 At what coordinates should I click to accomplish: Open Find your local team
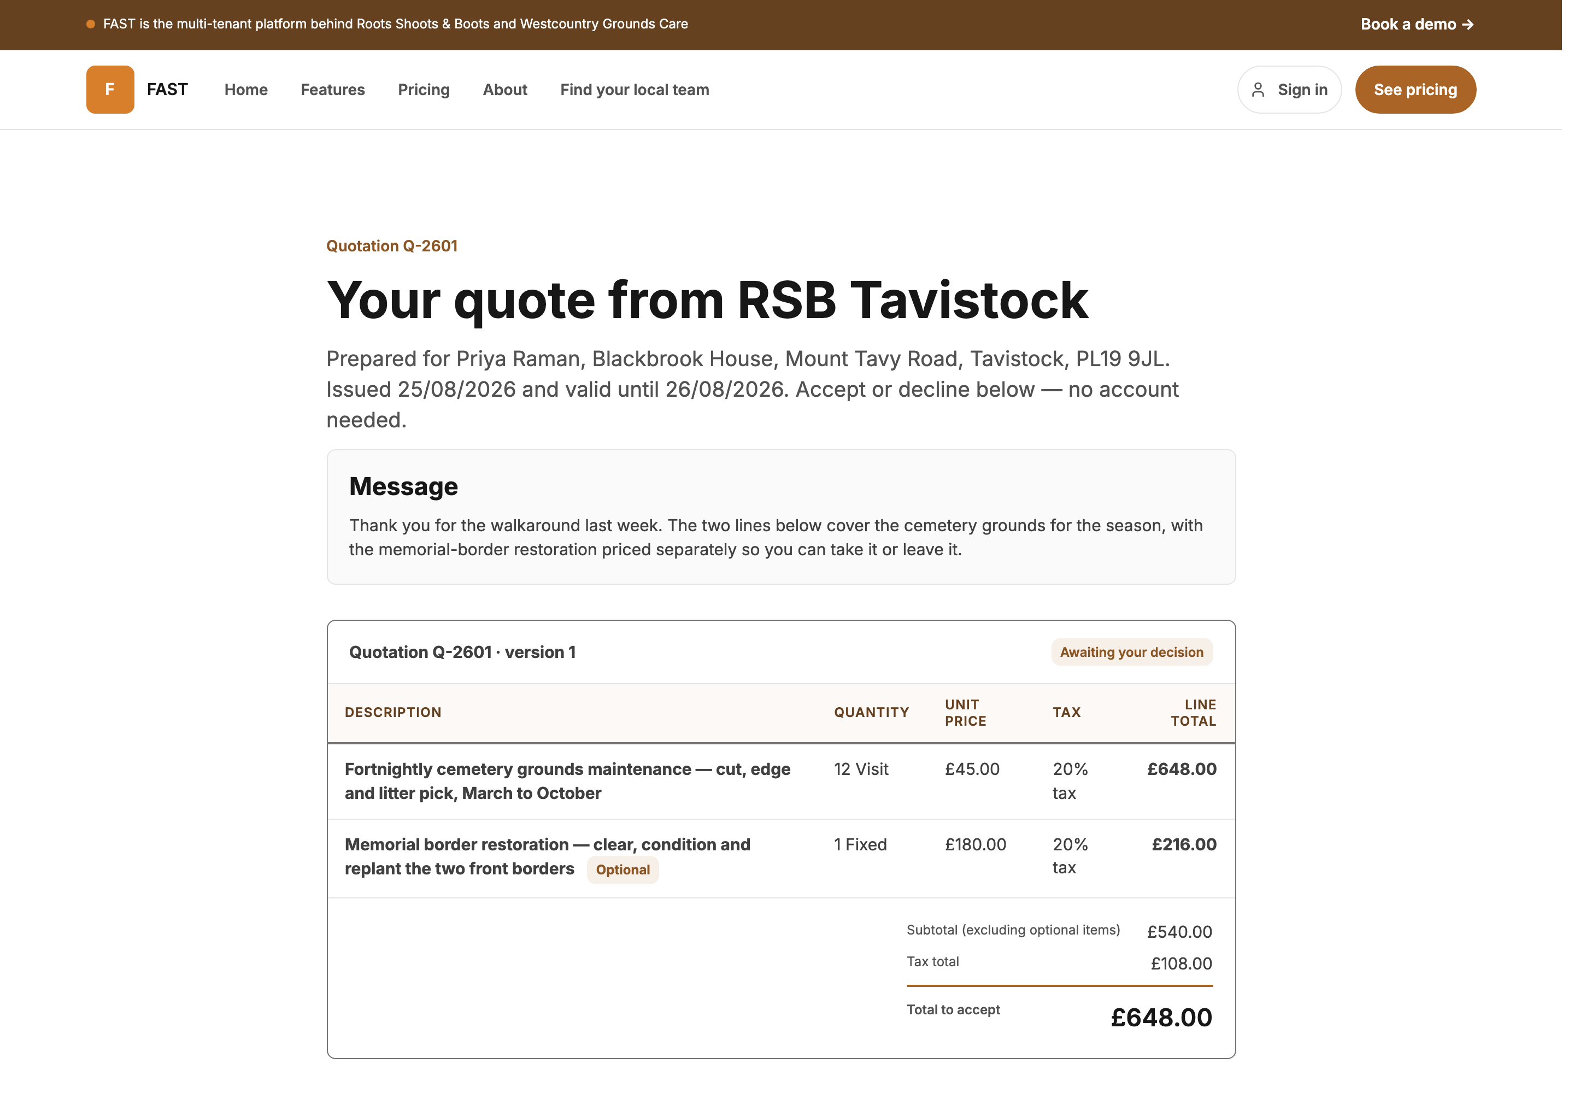(635, 90)
